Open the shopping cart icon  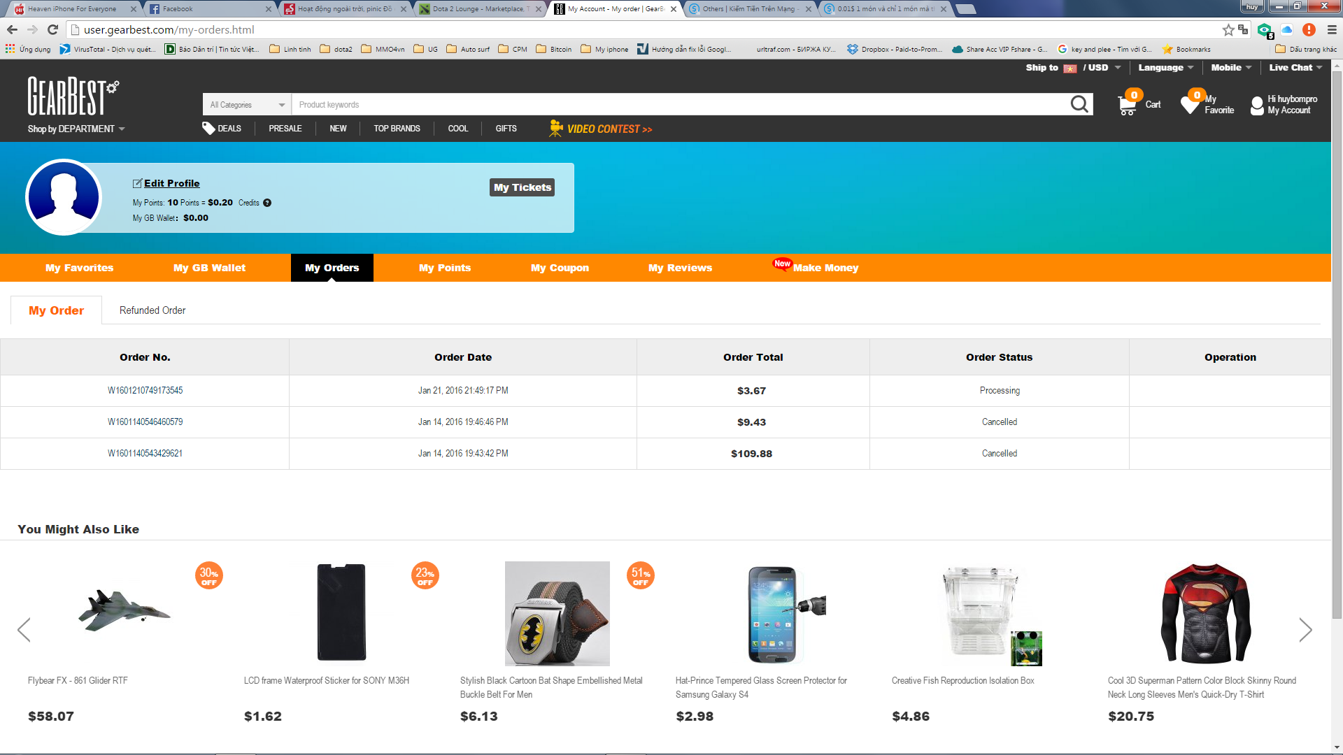click(1127, 105)
